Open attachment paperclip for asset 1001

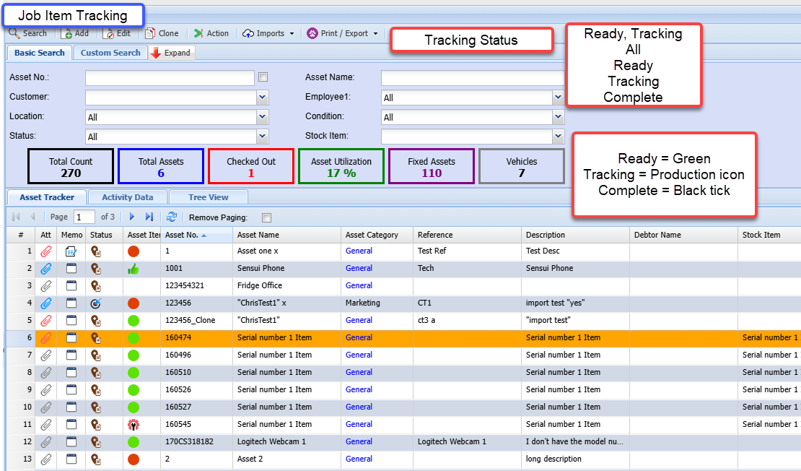click(46, 268)
